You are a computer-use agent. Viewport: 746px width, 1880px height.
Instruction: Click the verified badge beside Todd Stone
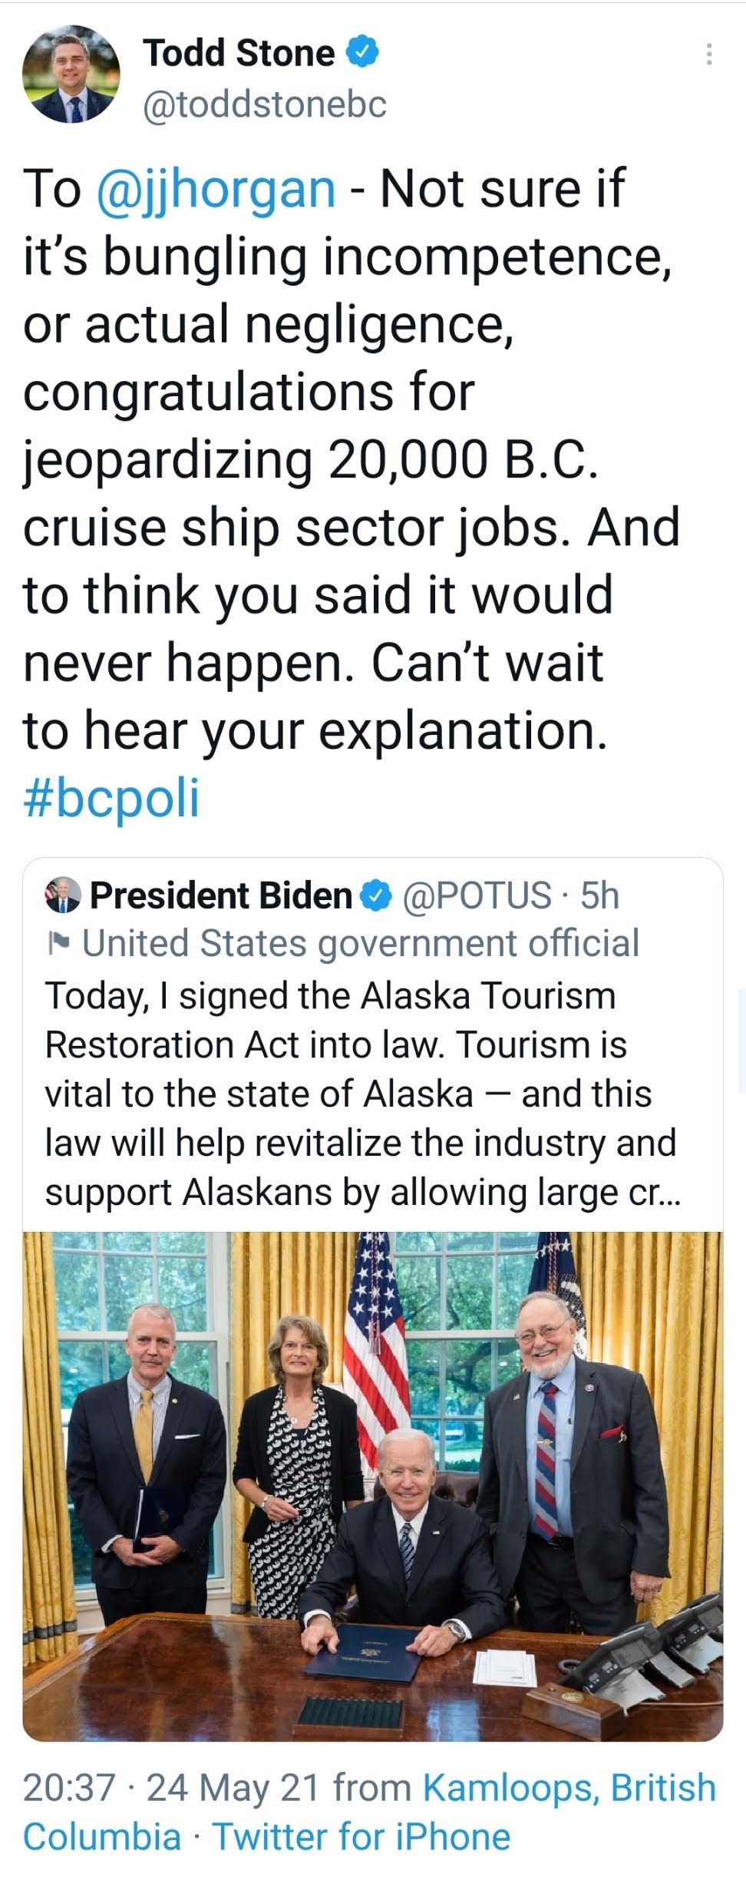click(364, 52)
